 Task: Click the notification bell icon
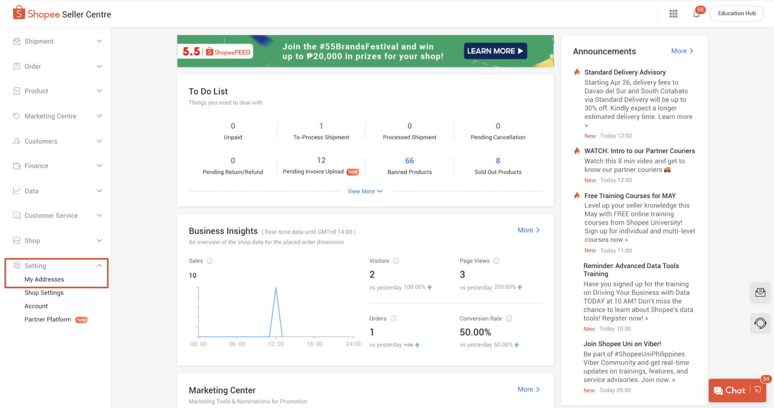pos(696,14)
